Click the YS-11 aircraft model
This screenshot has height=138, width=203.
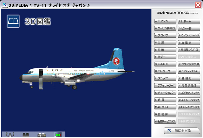[77, 69]
